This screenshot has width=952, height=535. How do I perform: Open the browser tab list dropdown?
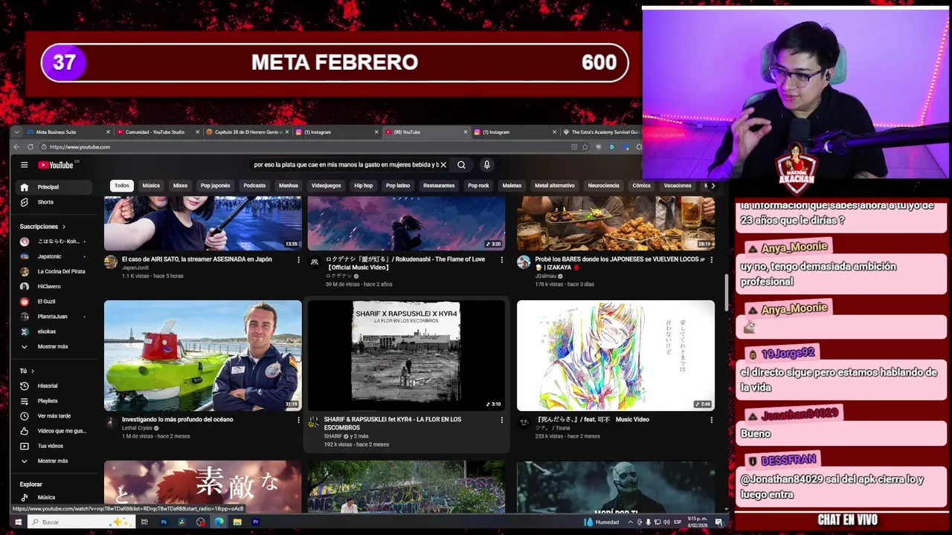[18, 132]
